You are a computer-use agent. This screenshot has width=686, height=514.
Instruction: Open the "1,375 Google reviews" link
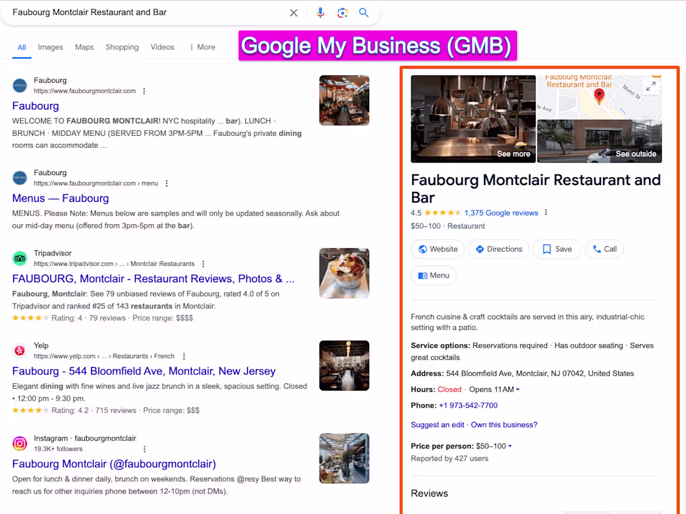501,212
